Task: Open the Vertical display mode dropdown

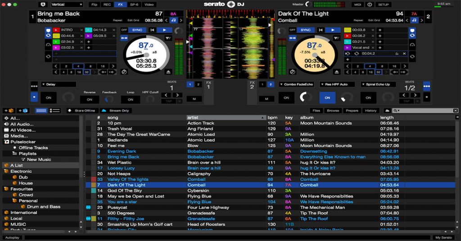Action: click(66, 4)
